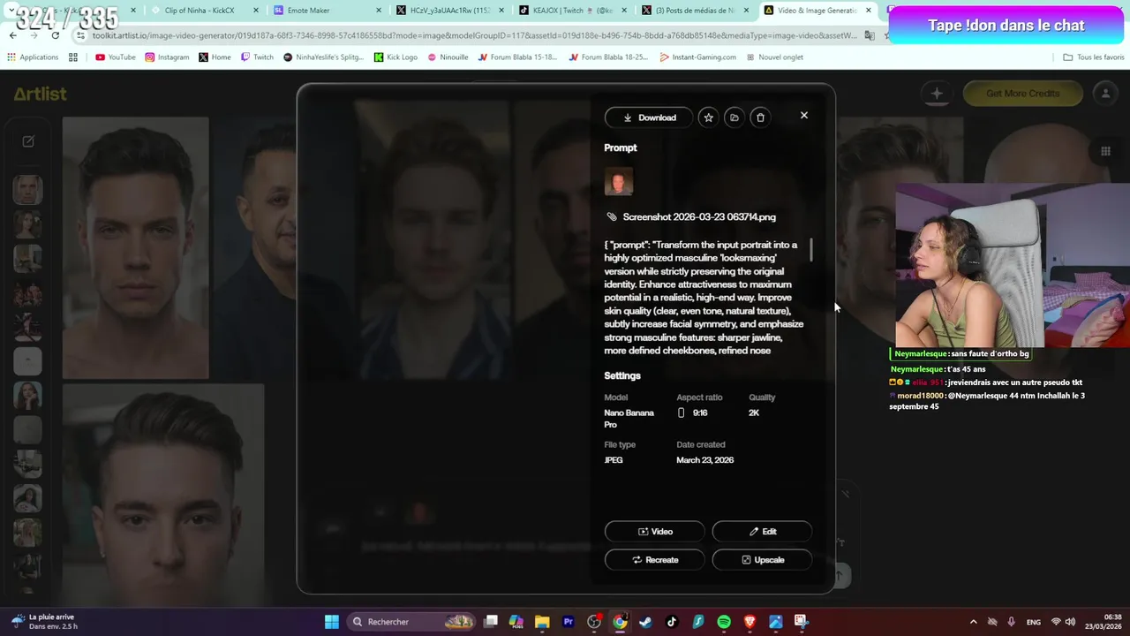Image resolution: width=1130 pixels, height=636 pixels.
Task: Open Premiere Pro from the taskbar
Action: 569,622
